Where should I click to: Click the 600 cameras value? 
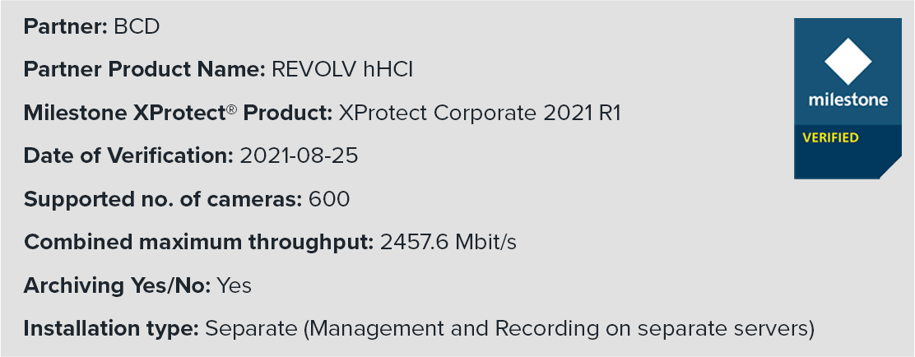point(329,199)
